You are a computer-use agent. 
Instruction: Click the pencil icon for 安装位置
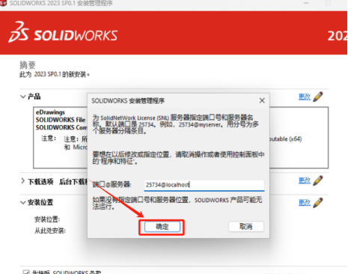(318, 202)
